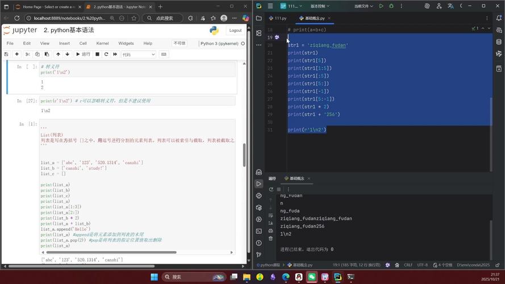This screenshot has width=505, height=284.
Task: Click python课程 breadcrumb in PyCharm status bar
Action: point(268,265)
